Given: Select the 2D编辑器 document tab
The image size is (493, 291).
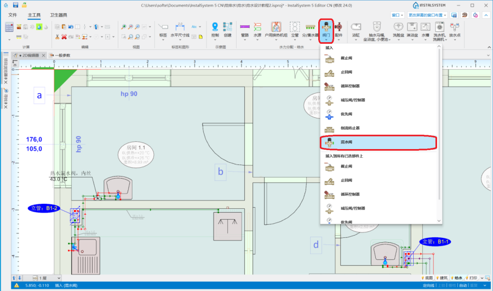Looking at the screenshot, I should (29, 55).
